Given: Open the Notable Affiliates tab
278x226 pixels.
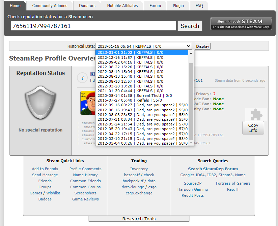Looking at the screenshot, I should point(122,6).
